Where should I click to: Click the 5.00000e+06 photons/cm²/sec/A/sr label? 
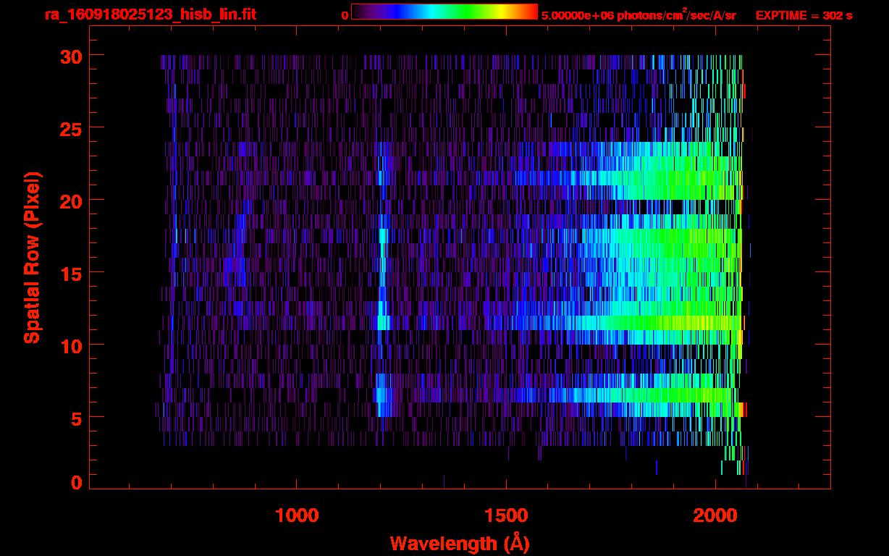[x=639, y=14]
